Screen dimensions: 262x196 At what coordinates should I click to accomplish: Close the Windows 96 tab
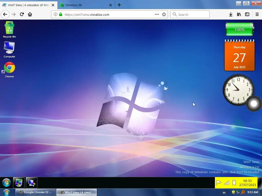[111, 5]
